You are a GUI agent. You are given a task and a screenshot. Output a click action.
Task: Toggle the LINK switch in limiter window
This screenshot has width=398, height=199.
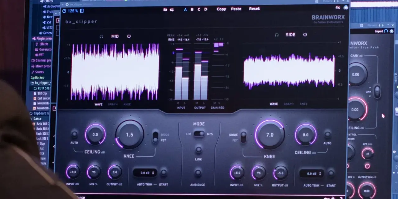(x=377, y=92)
